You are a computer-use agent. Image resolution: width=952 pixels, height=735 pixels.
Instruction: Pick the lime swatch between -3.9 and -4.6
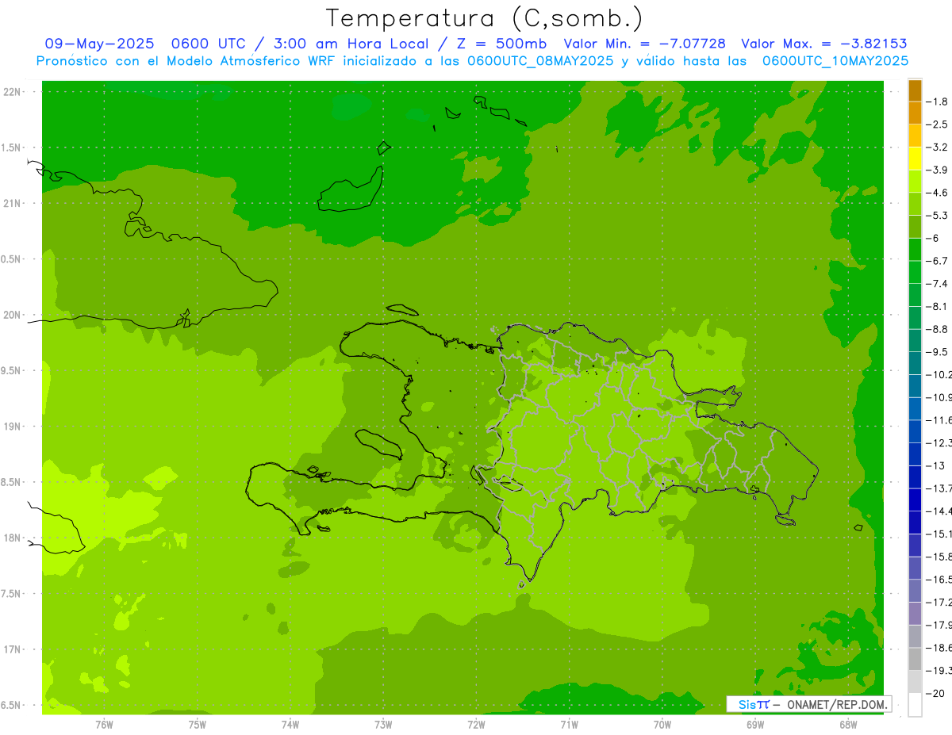click(x=915, y=181)
